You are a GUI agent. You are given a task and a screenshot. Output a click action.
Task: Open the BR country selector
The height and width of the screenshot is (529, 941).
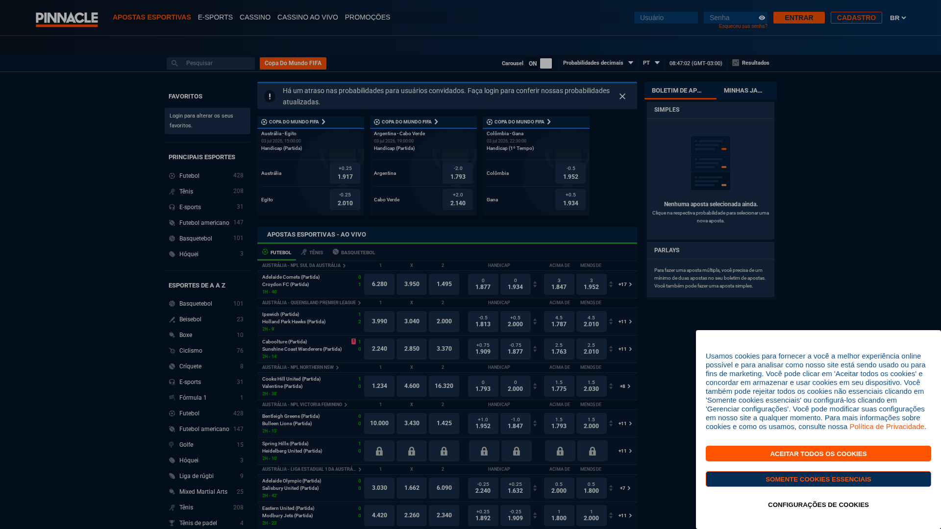tap(898, 18)
